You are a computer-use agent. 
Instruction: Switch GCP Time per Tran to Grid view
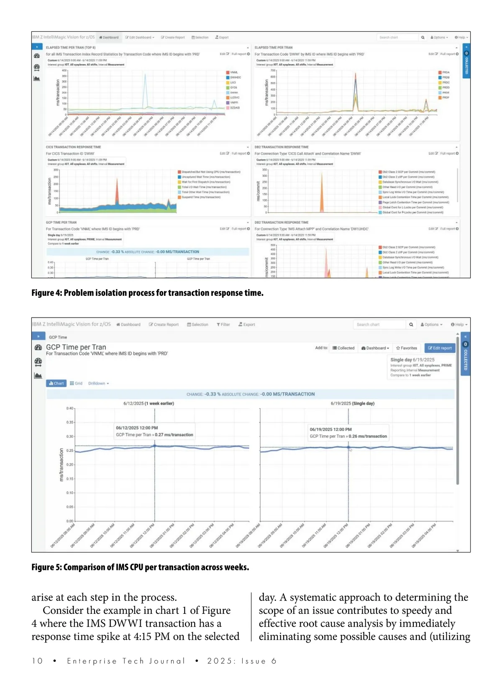[x=76, y=383]
